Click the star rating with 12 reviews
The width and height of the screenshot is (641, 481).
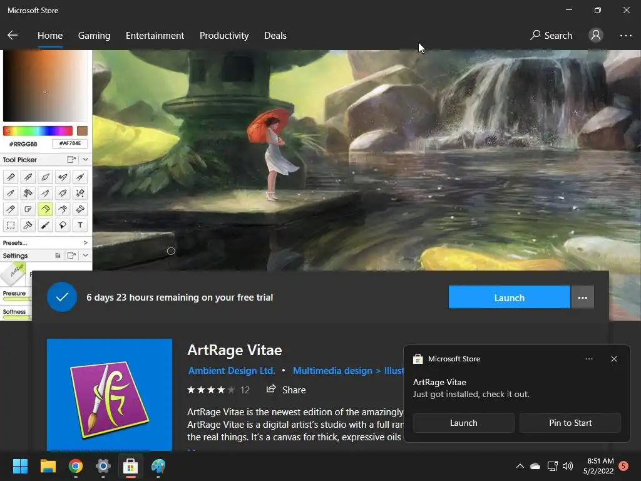(x=218, y=390)
